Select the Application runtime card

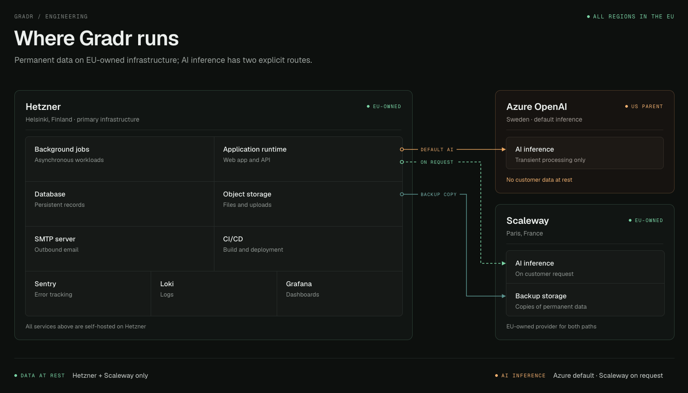click(308, 159)
